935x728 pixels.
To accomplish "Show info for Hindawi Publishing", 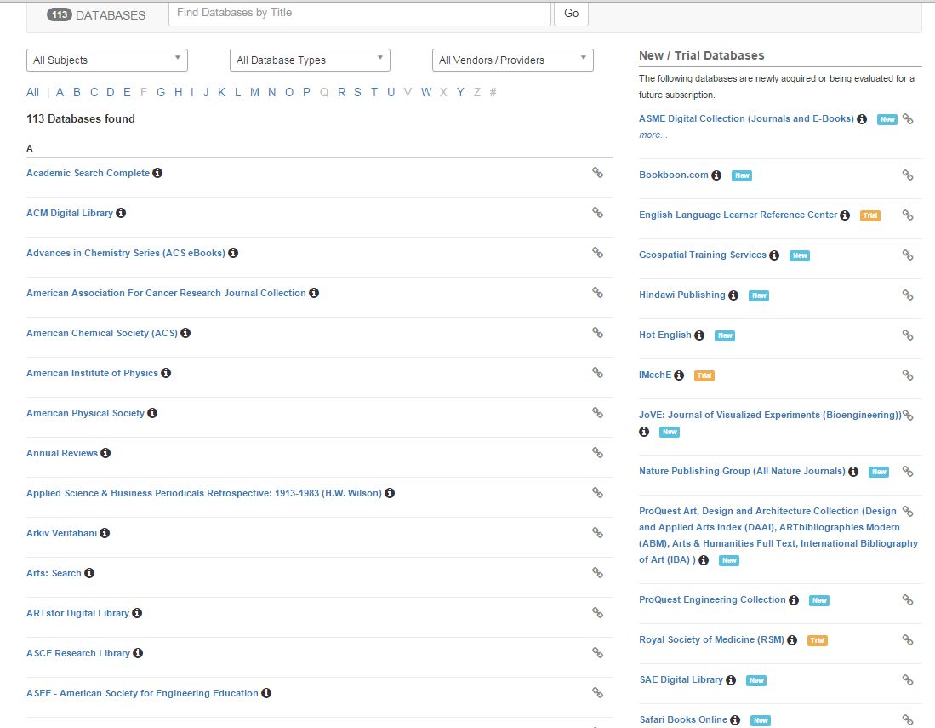I will pyautogui.click(x=733, y=295).
